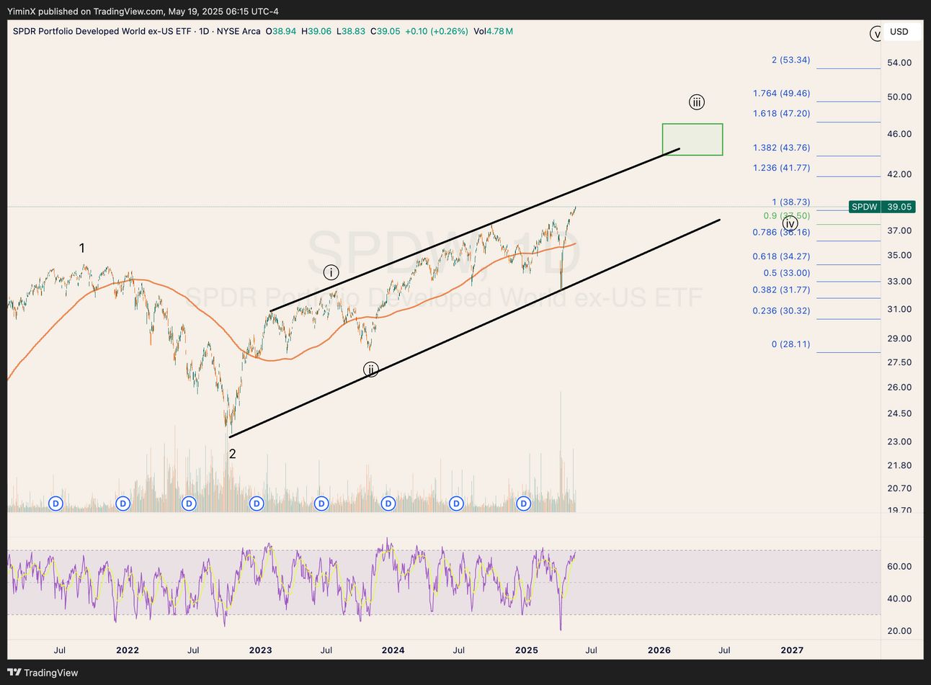Select Fibonacci level 0.786 (36.16)
This screenshot has width=931, height=685.
click(x=781, y=232)
